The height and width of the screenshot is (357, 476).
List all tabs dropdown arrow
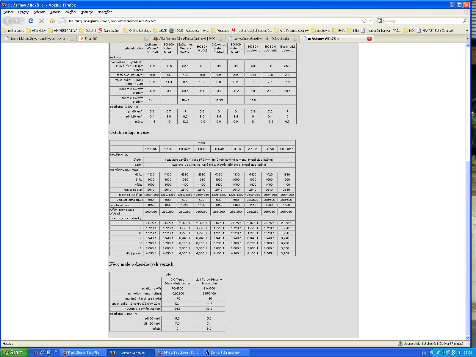[x=468, y=39]
